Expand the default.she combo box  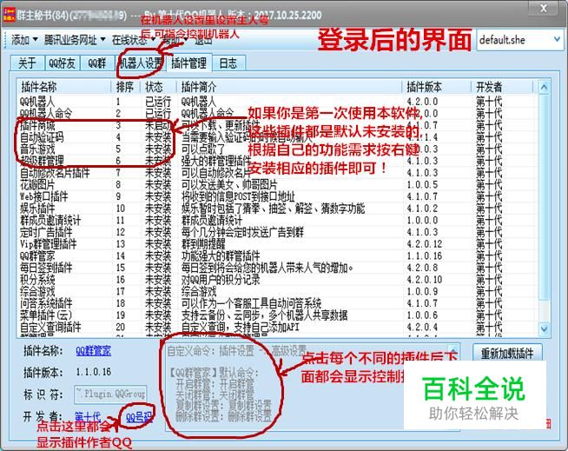[520, 39]
